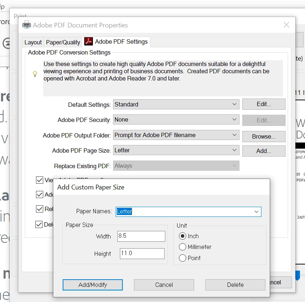Click the Delete paper size button
The width and height of the screenshot is (305, 302).
235,285
